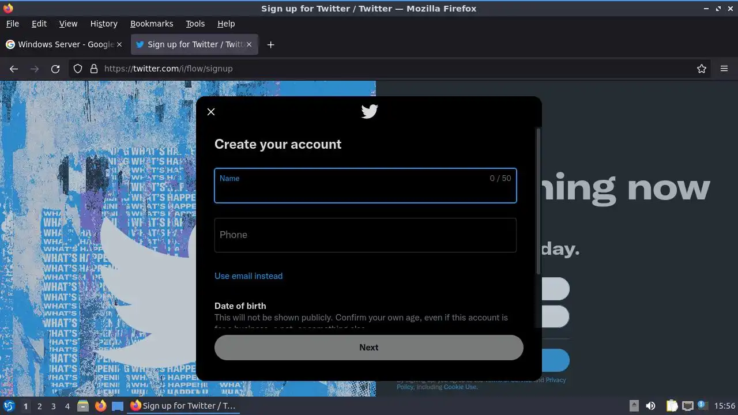
Task: Click the tray eject icon
Action: click(x=634, y=406)
